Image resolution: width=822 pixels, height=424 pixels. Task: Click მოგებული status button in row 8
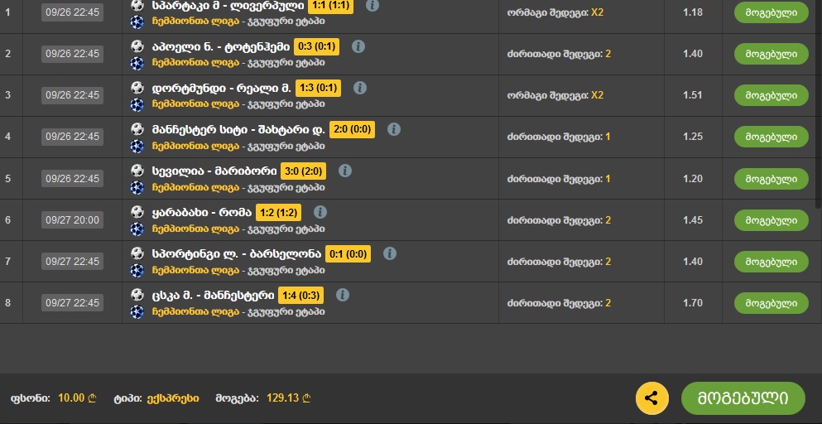tap(772, 303)
